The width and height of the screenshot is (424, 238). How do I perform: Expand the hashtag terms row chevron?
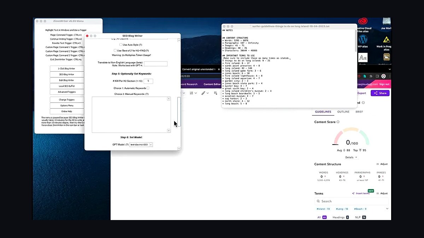point(387,209)
